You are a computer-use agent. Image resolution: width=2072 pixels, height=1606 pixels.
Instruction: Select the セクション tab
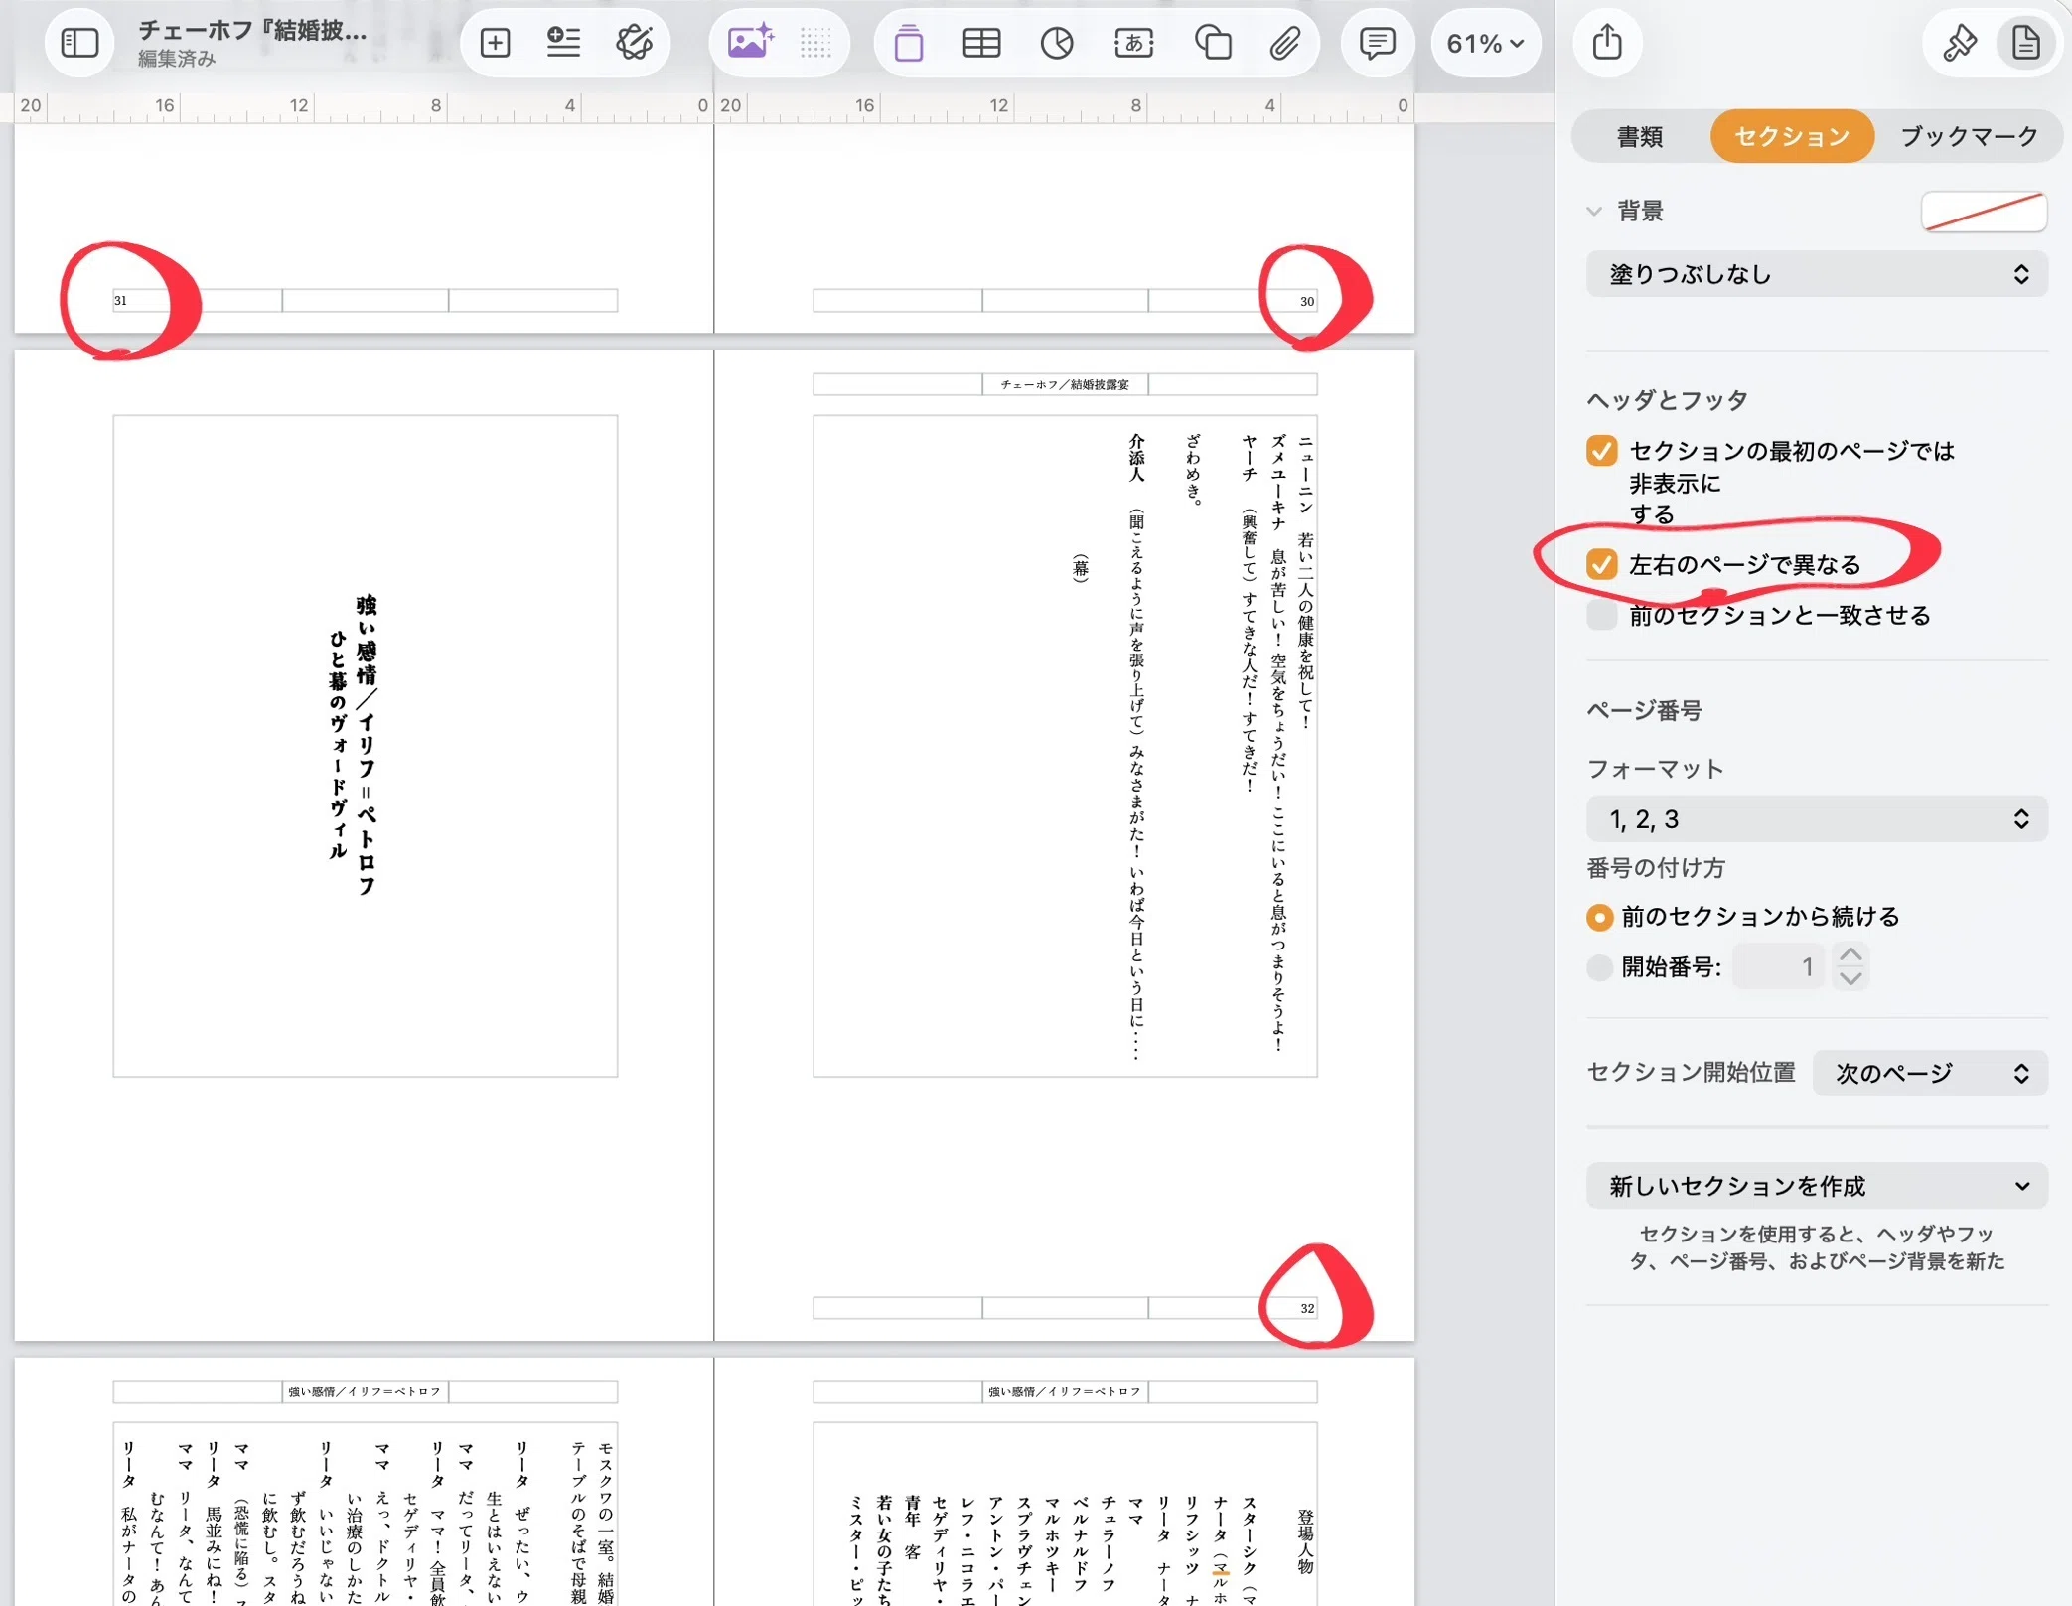point(1792,136)
